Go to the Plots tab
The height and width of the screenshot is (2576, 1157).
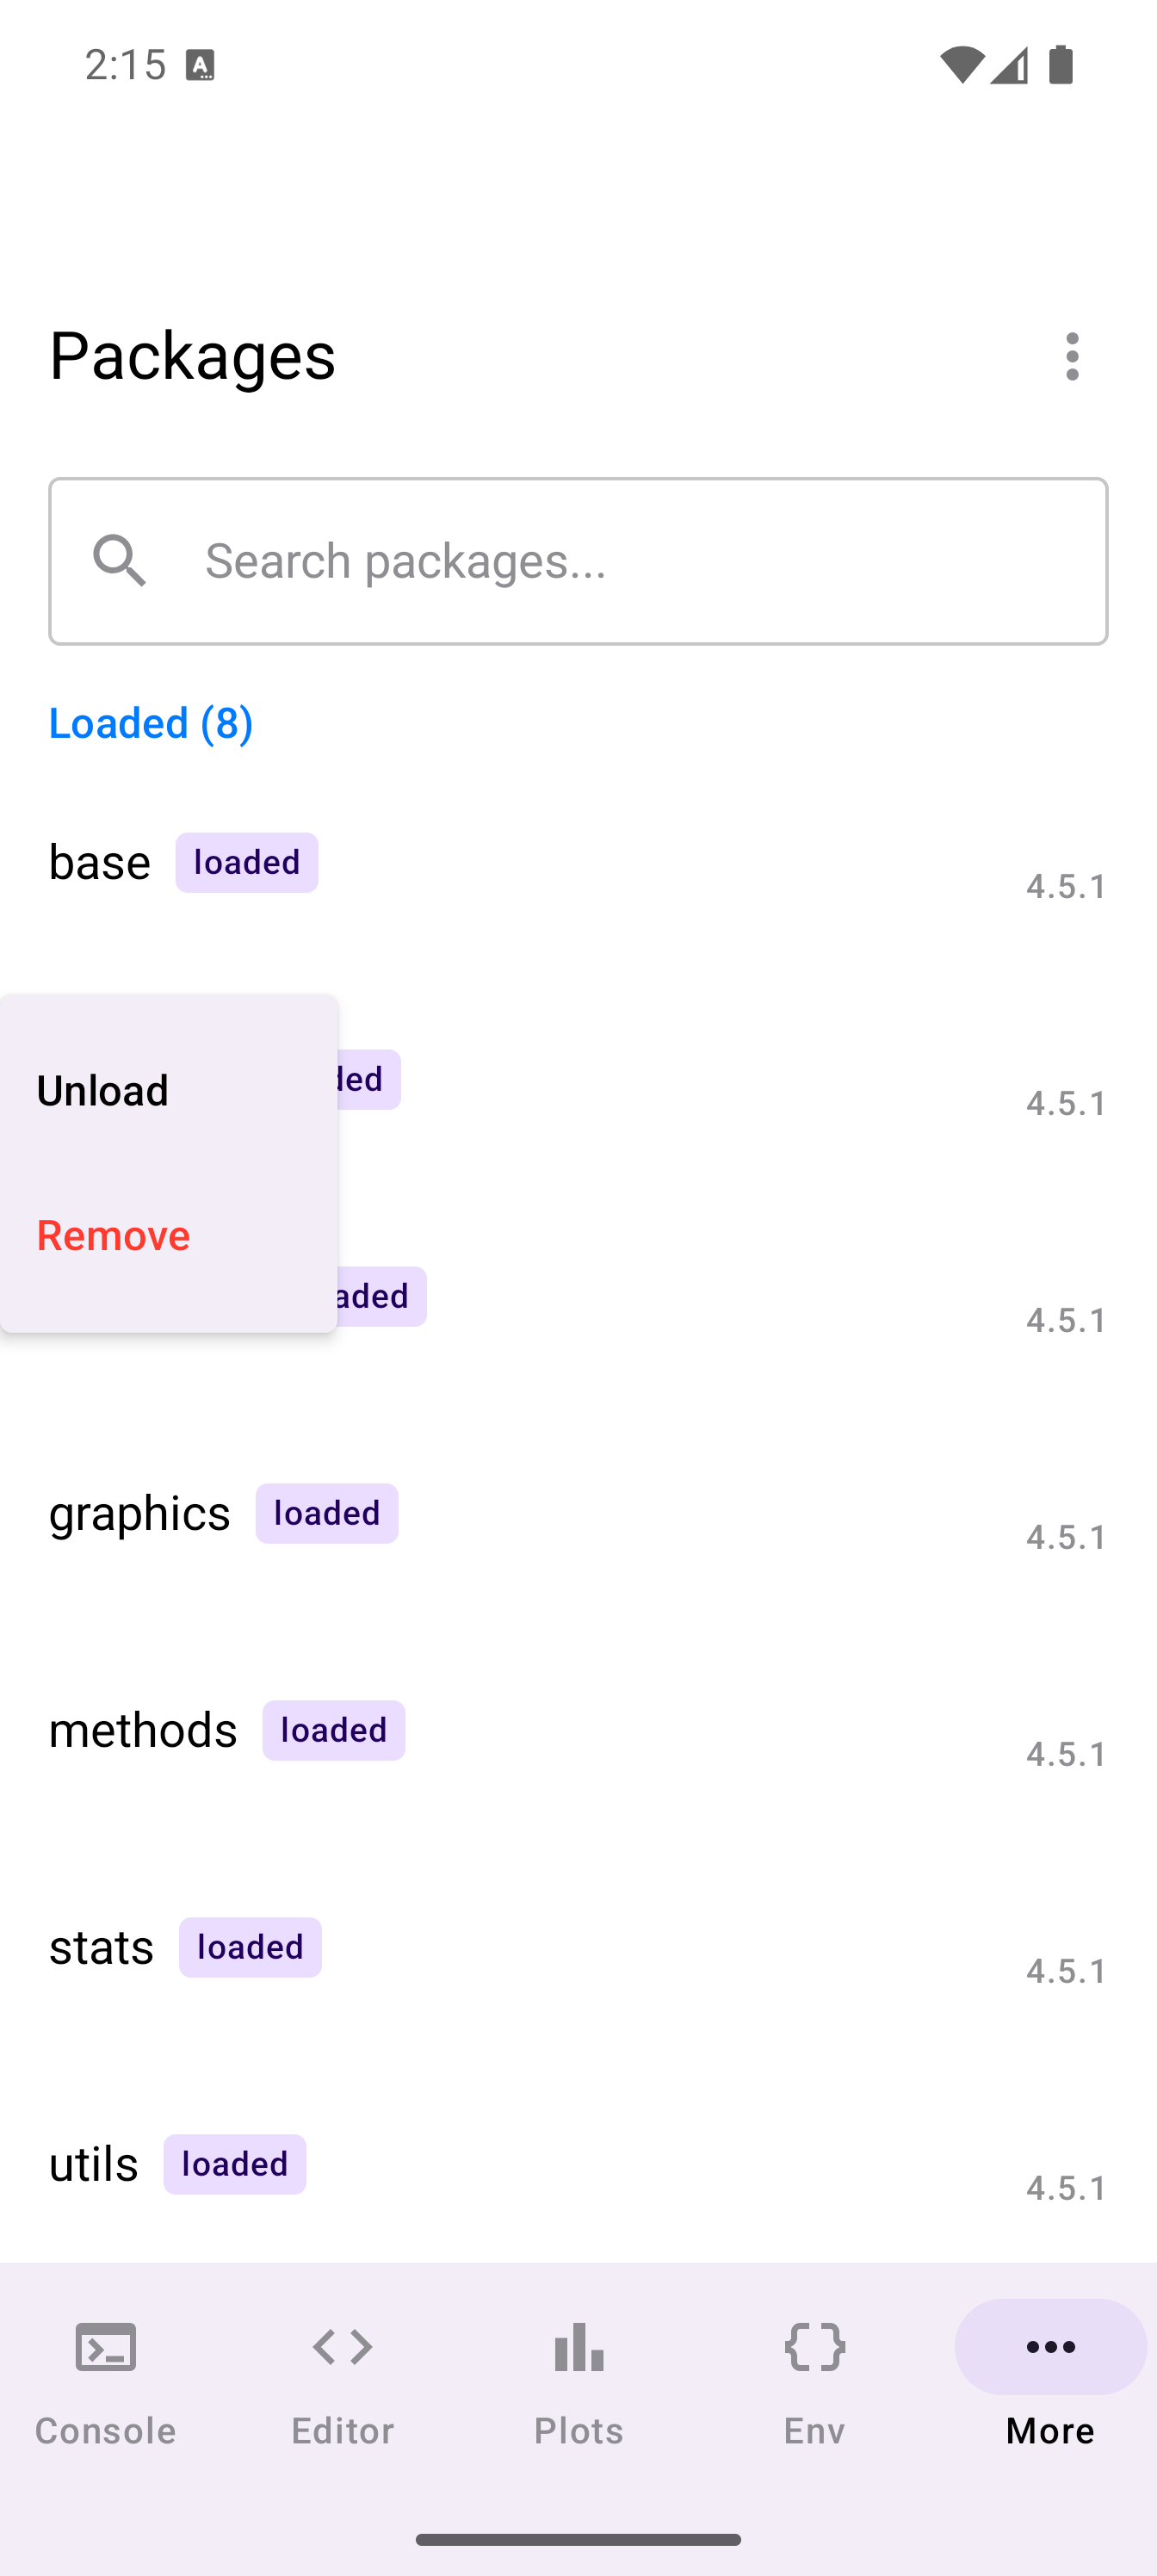point(578,2383)
